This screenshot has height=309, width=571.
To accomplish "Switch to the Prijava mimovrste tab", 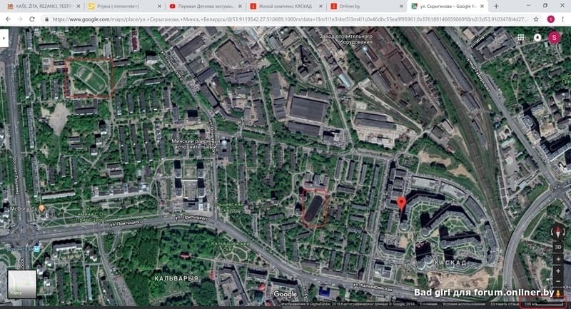I will coord(123,6).
